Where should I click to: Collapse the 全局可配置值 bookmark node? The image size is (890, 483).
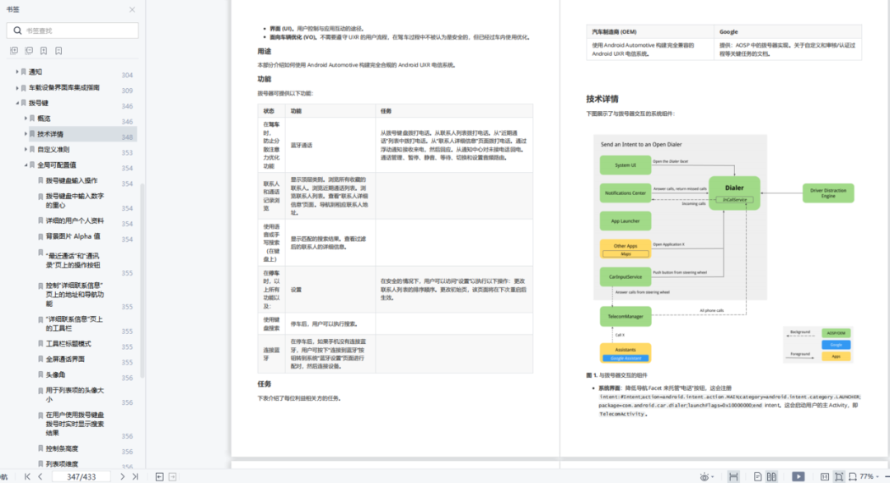[26, 165]
